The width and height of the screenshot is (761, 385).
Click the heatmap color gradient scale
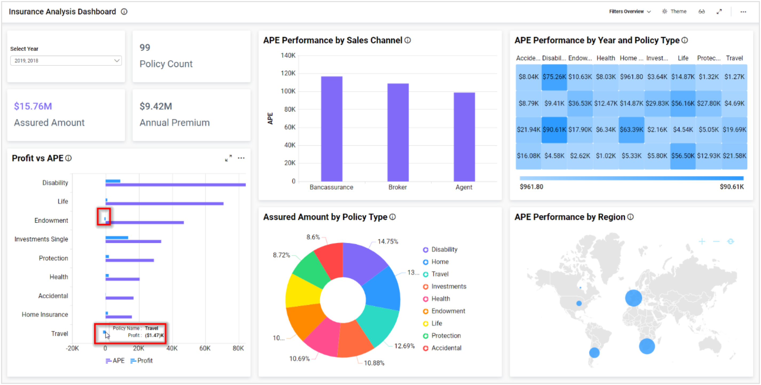632,178
